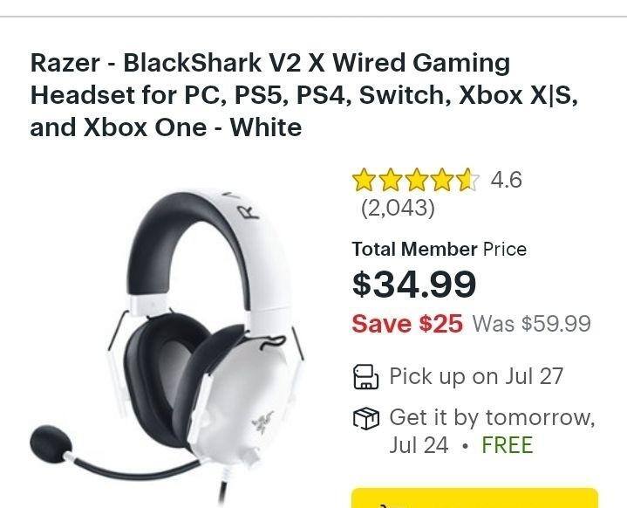Click the first yellow rating star

[364, 179]
